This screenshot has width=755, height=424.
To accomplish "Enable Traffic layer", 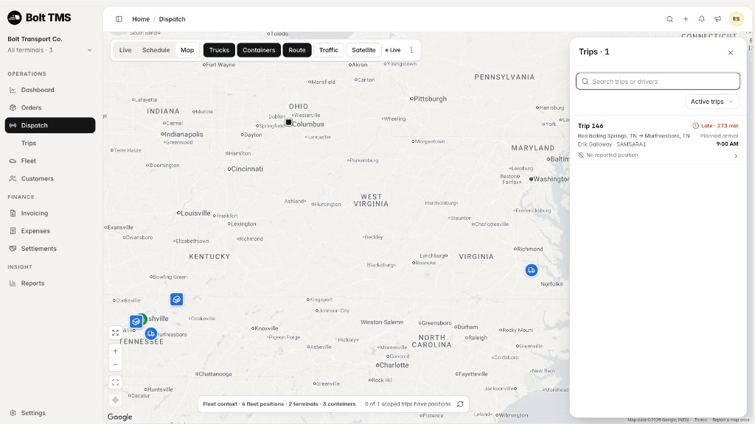I will click(329, 50).
